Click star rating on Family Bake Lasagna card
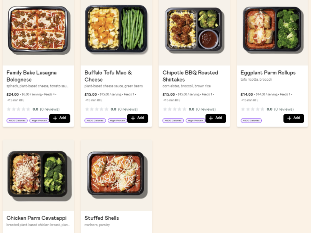Viewport: 311px width, 233px height. [x=18, y=109]
